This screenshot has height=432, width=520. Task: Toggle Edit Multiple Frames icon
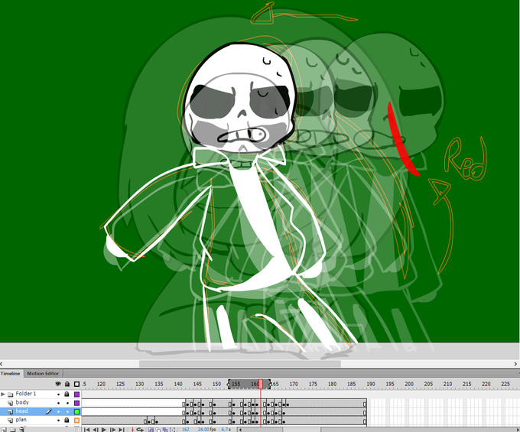point(165,430)
